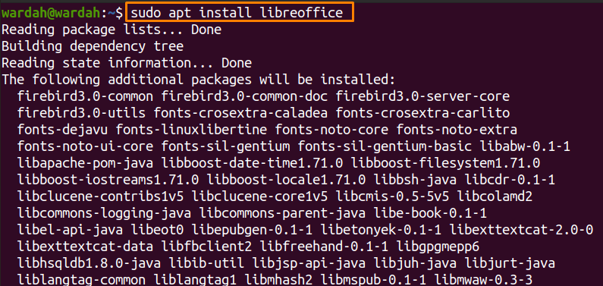The image size is (603, 286).
Task: Click the libabw-0.1-1 package name
Action: (x=525, y=146)
